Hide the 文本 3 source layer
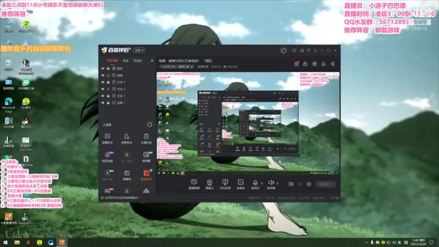This screenshot has height=247, width=439. (x=103, y=82)
